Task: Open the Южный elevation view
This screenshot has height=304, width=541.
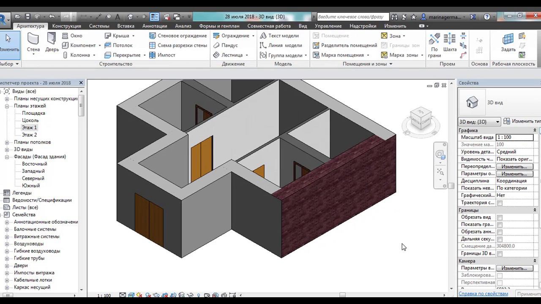Action: point(31,186)
